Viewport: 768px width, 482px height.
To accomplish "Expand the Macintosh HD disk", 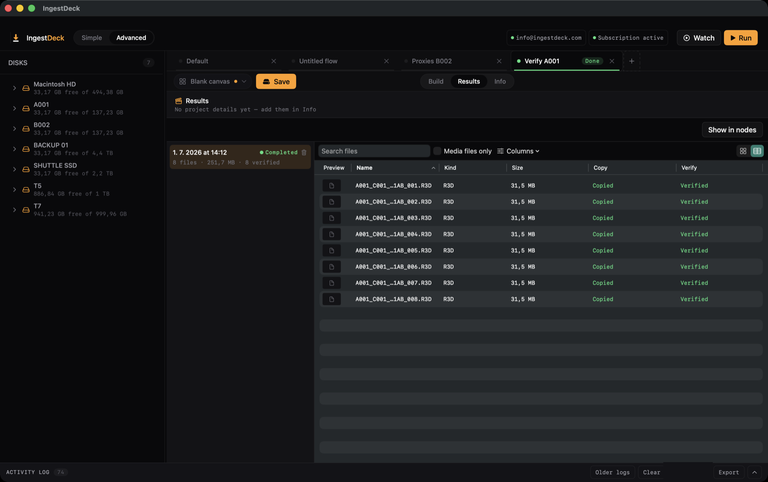I will pos(14,88).
